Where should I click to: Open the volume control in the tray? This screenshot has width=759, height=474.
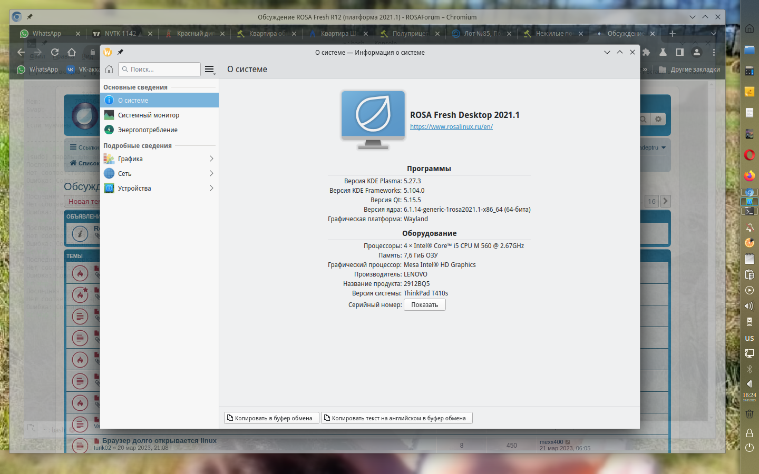(x=750, y=306)
